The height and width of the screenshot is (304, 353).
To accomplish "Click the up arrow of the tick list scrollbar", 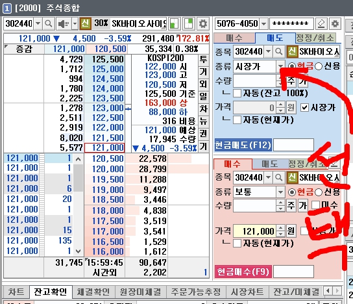I will (x=78, y=159).
